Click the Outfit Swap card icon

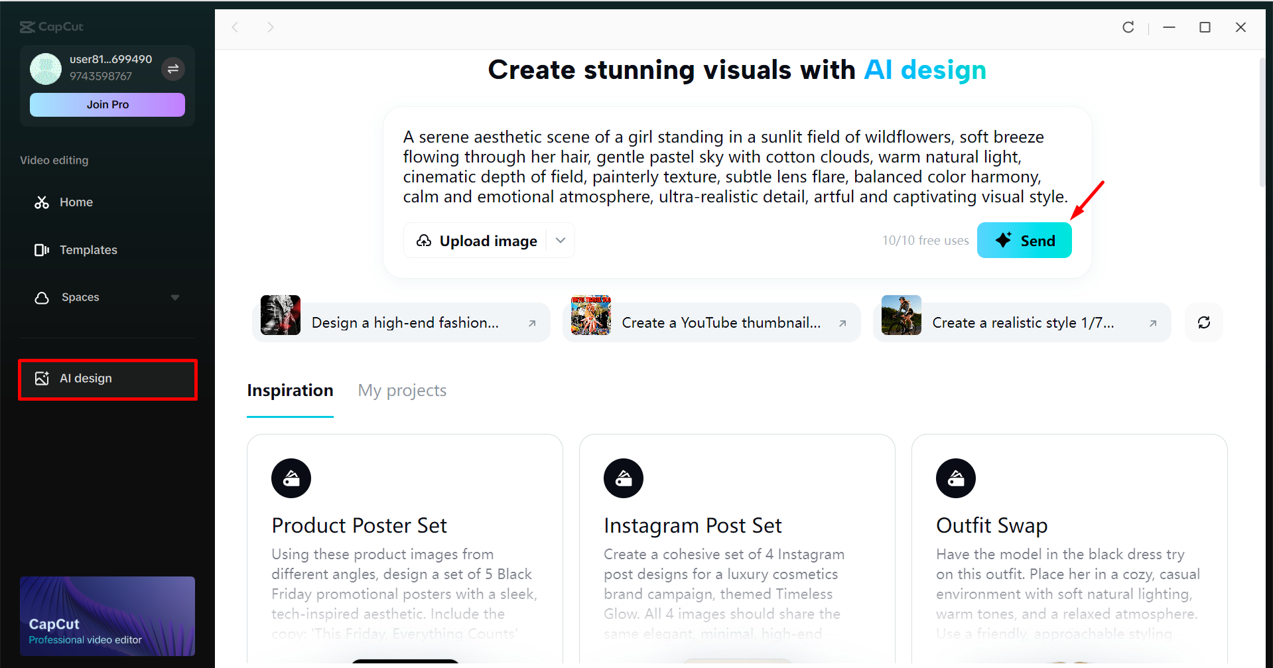click(955, 478)
